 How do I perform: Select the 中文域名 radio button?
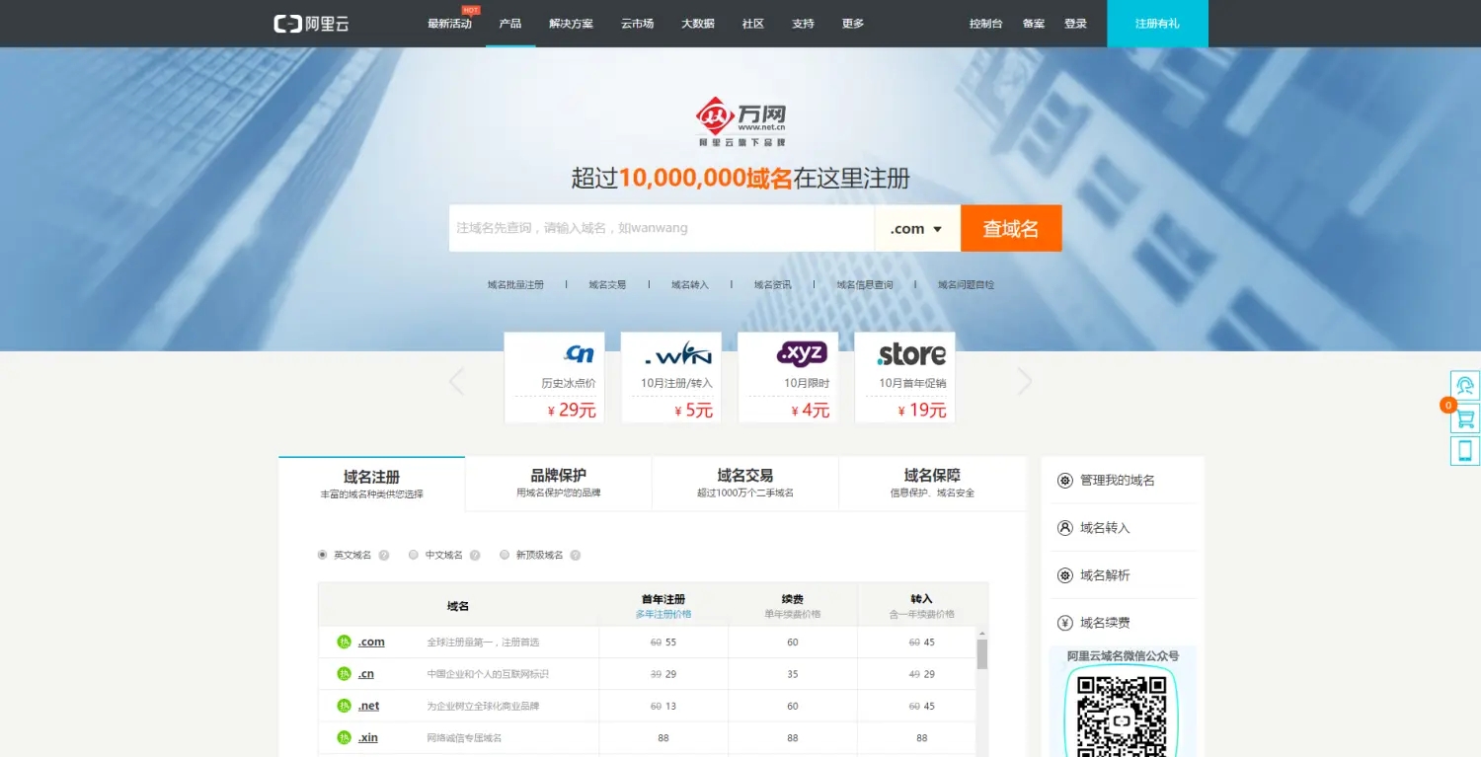[414, 555]
